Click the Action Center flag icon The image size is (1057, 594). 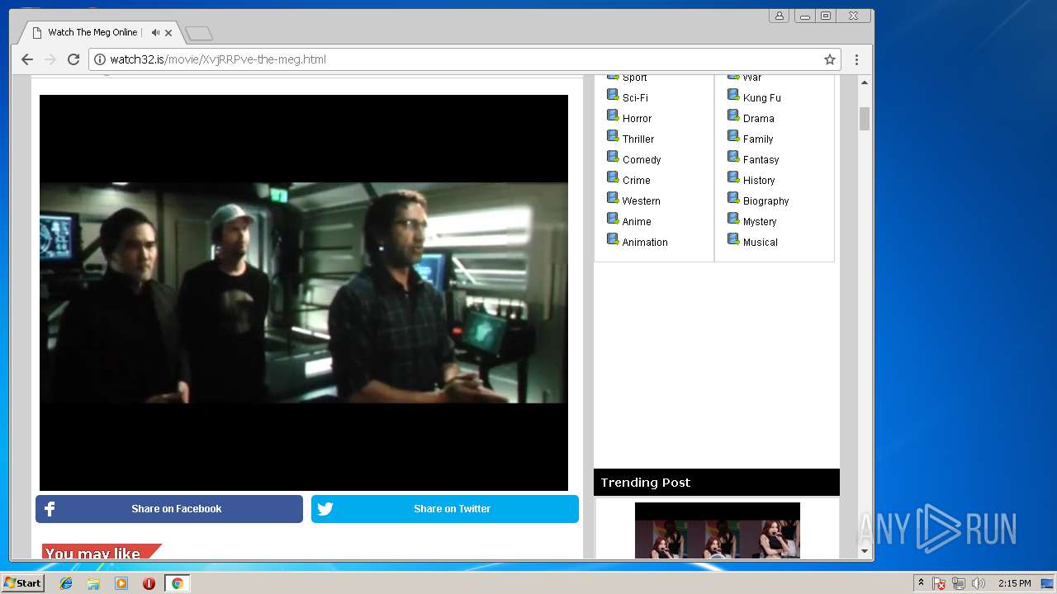click(x=939, y=583)
